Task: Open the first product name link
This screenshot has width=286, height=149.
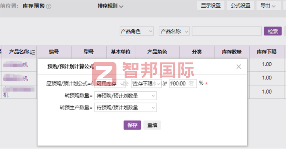Action: pos(16,65)
